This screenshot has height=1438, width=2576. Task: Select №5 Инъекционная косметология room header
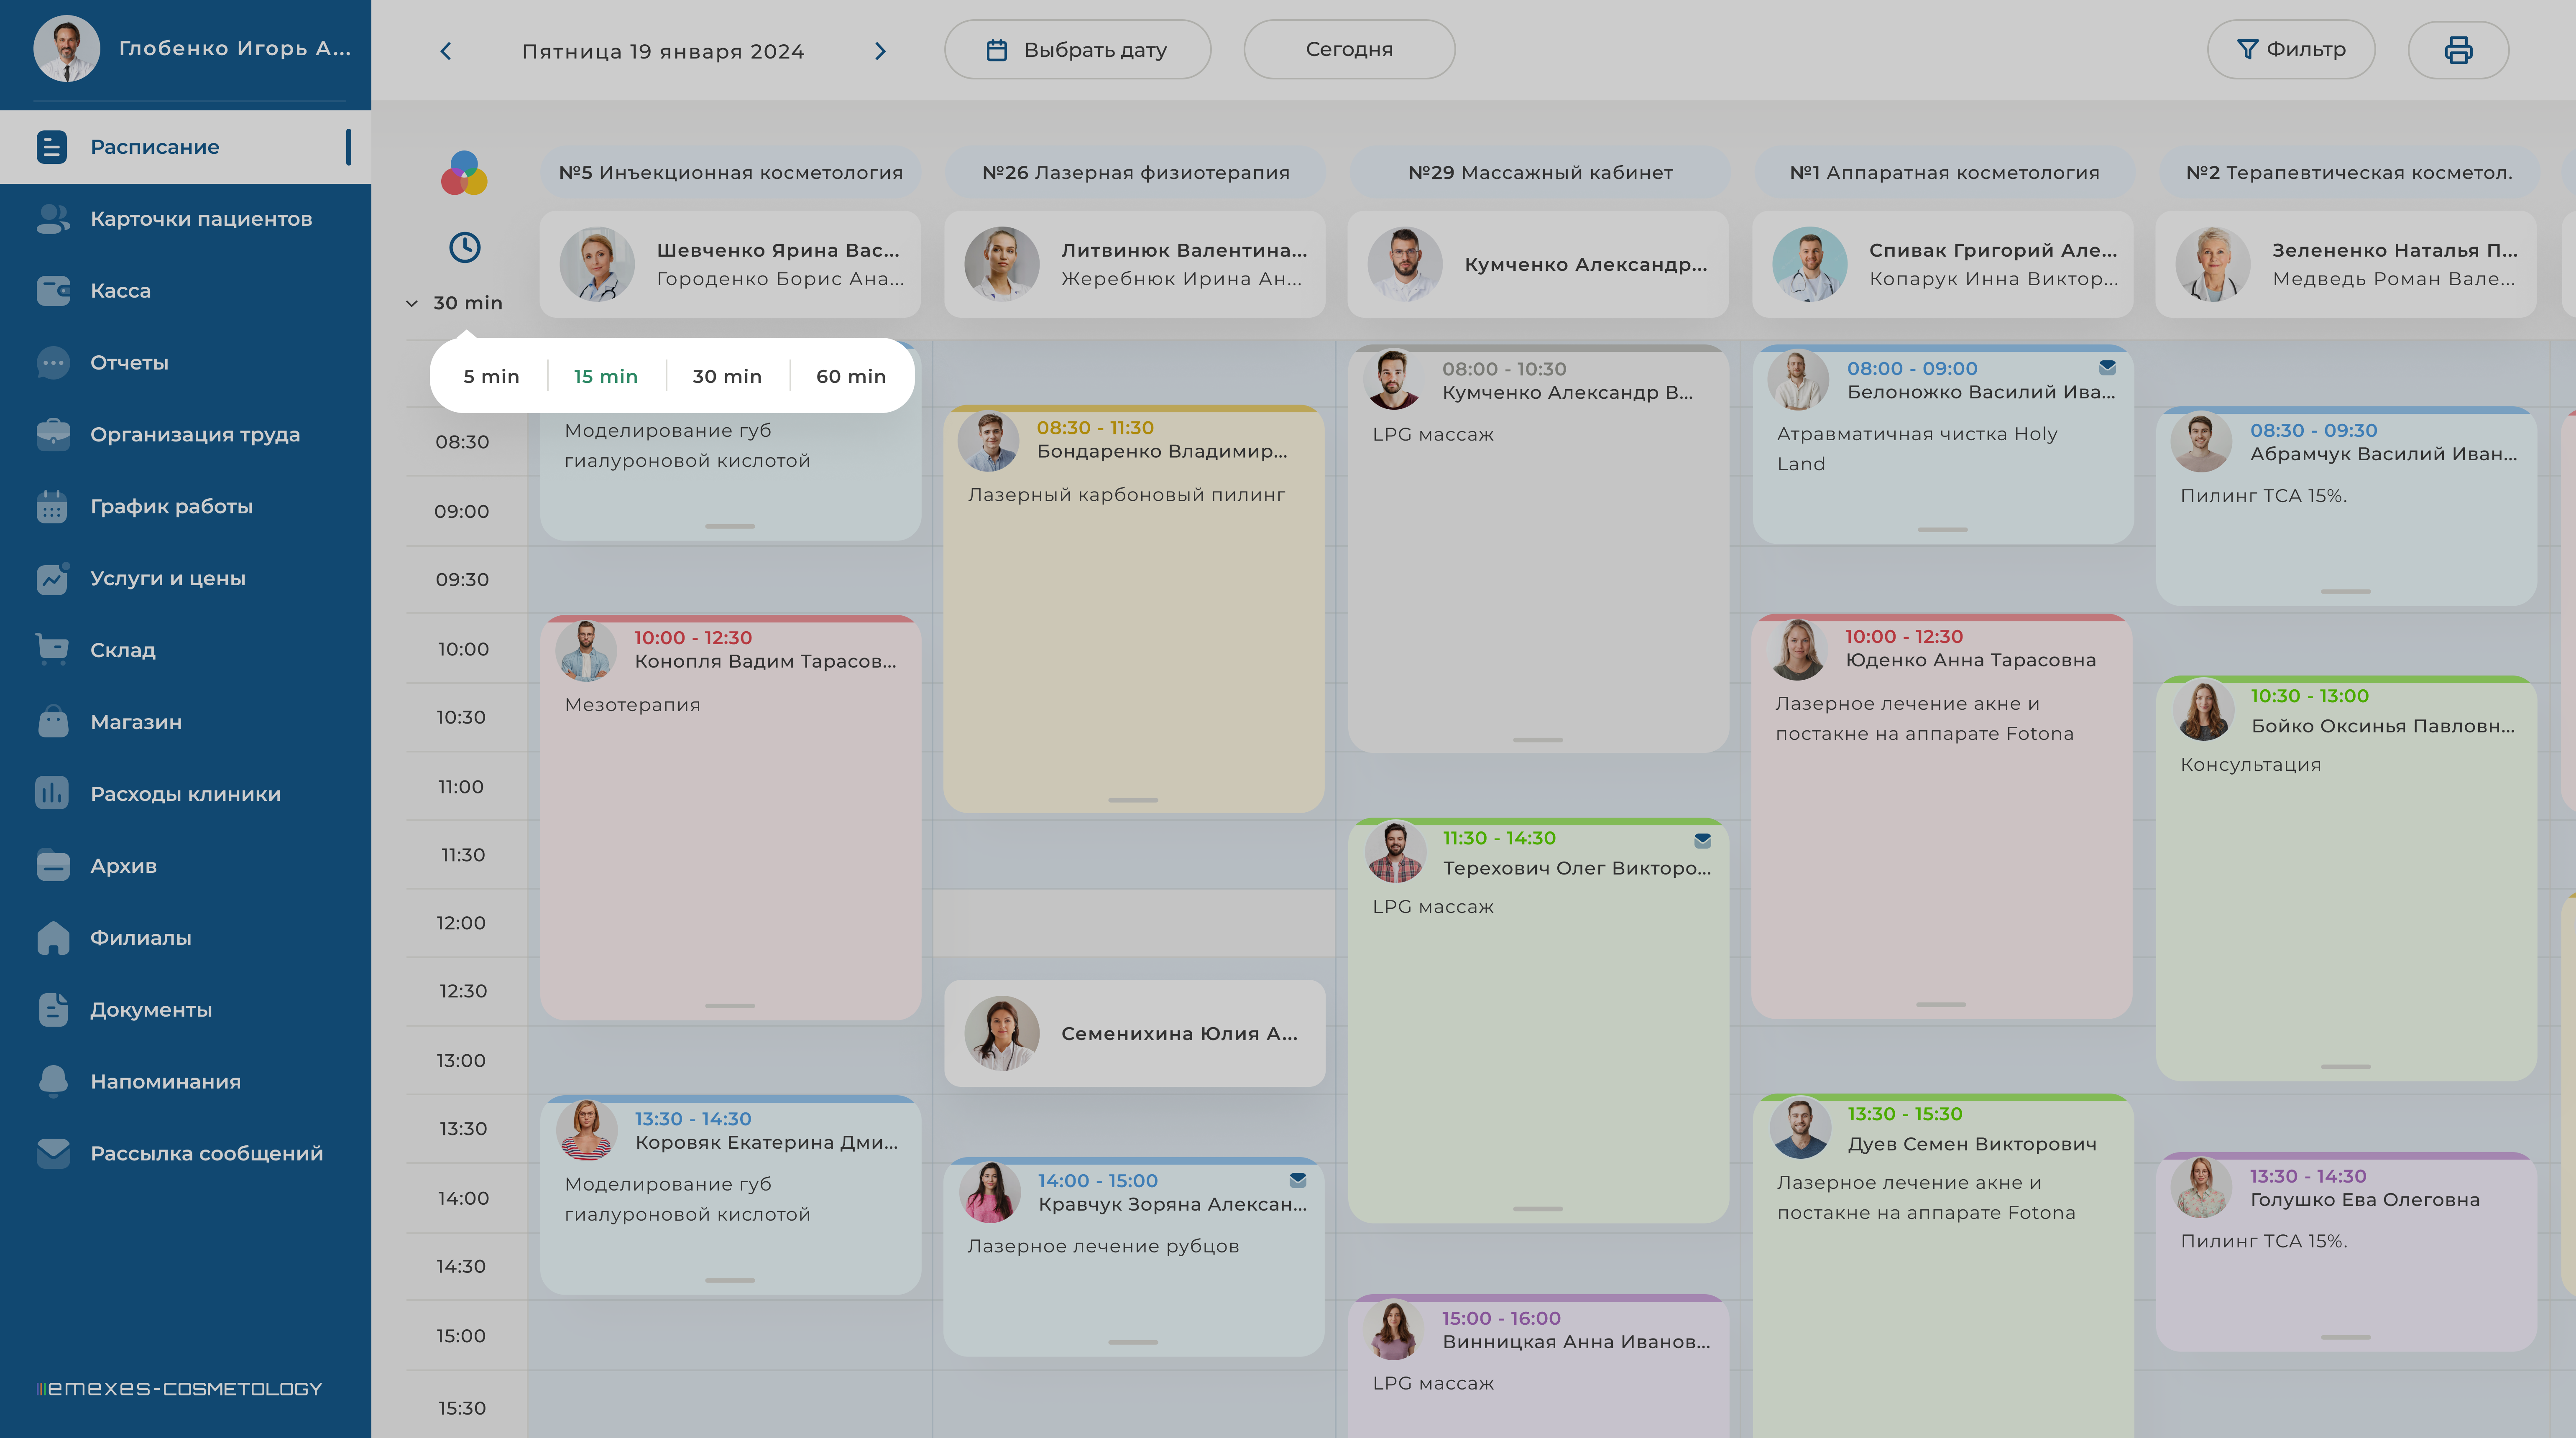tap(730, 173)
